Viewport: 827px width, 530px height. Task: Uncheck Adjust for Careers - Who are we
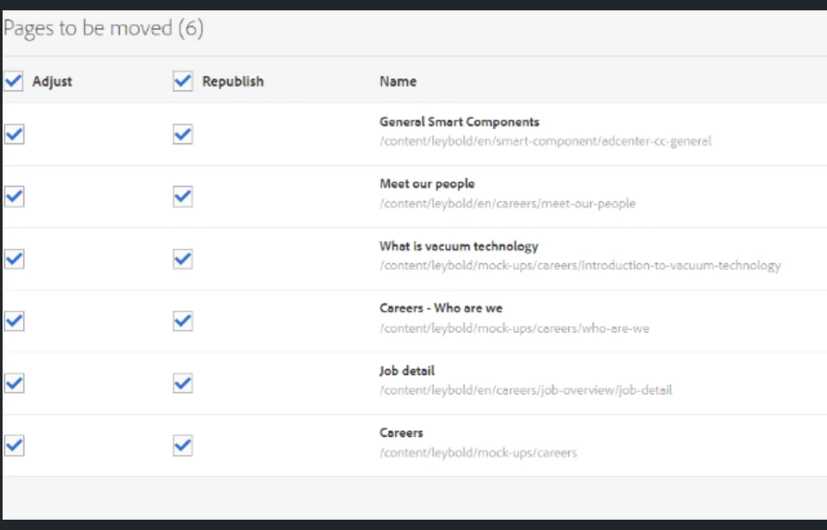[14, 321]
